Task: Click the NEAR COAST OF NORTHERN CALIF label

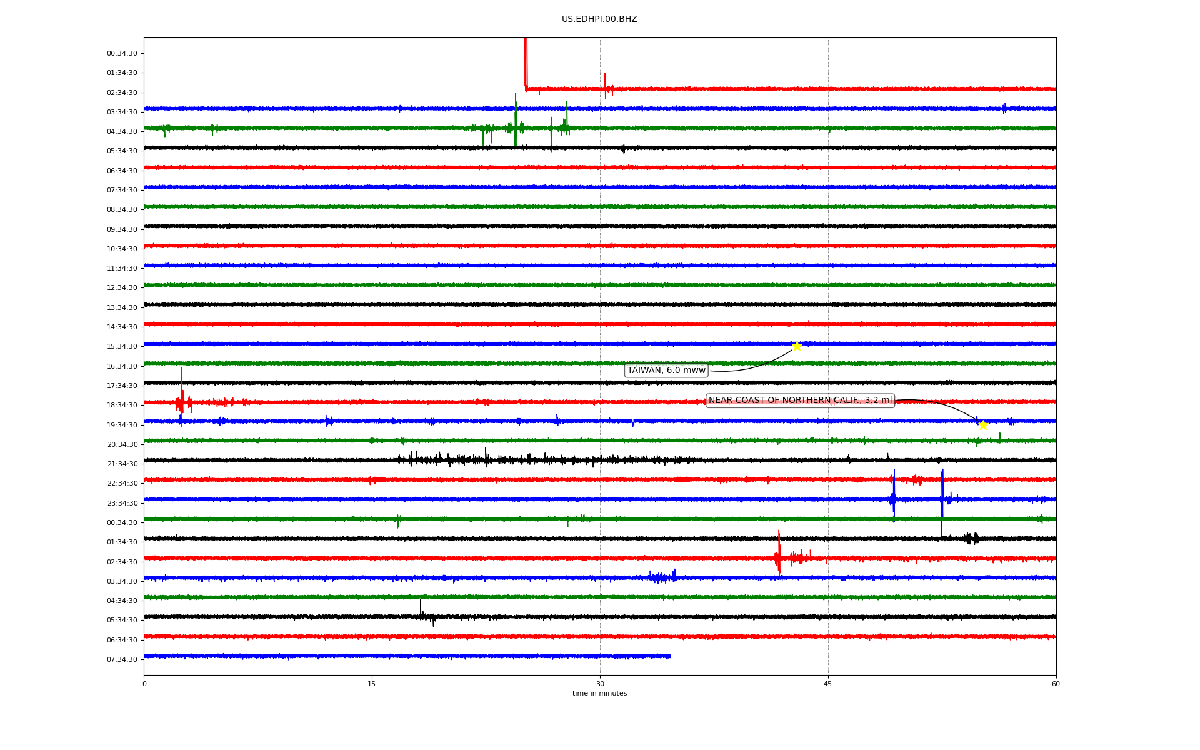Action: click(x=800, y=401)
